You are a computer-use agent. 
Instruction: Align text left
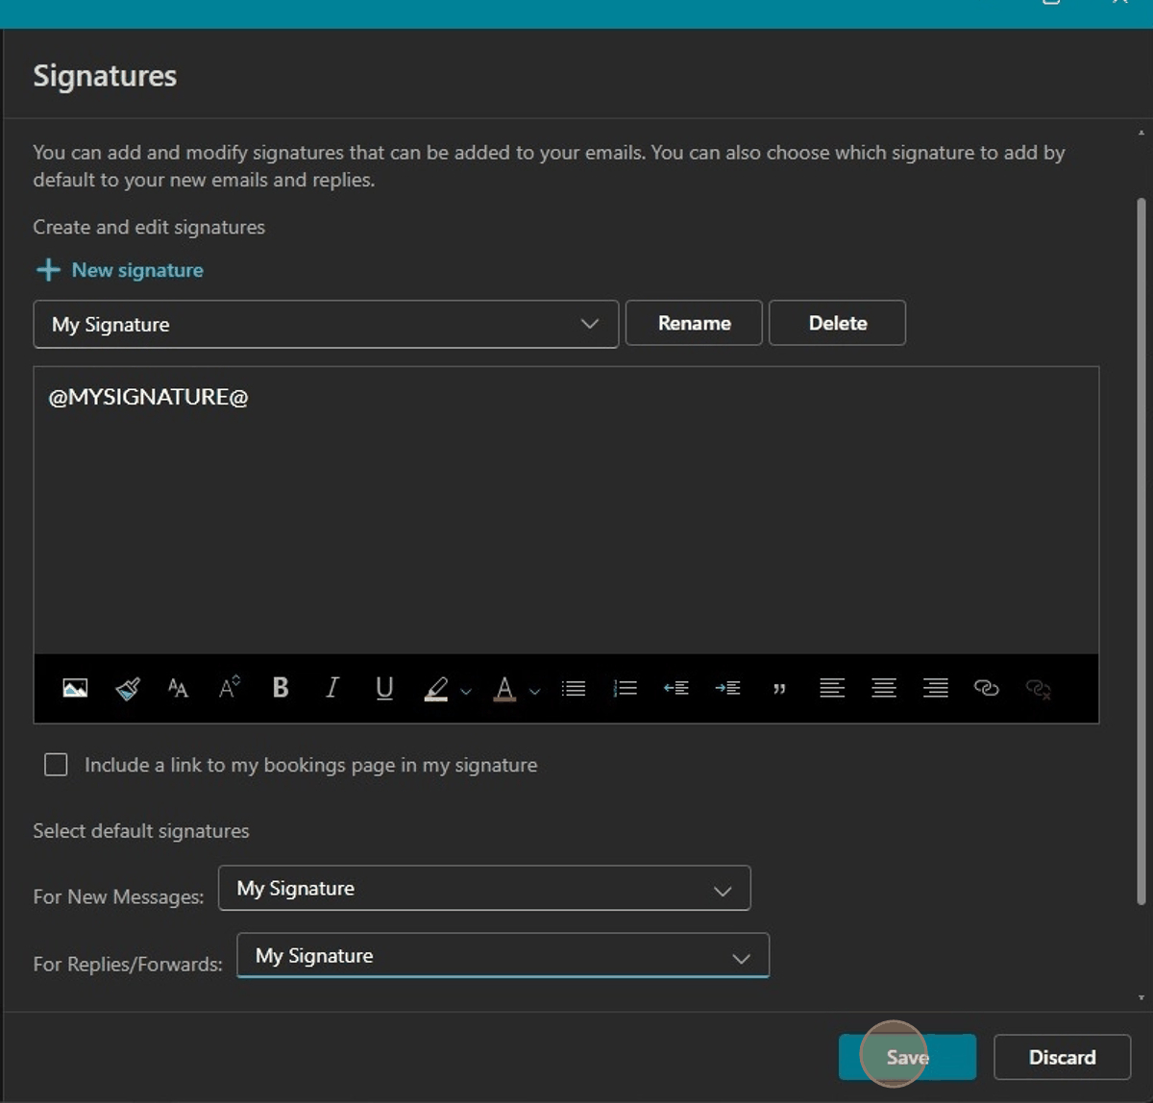832,688
